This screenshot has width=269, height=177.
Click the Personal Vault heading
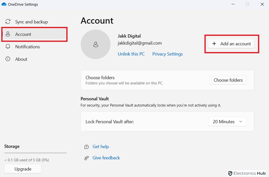pyautogui.click(x=95, y=99)
